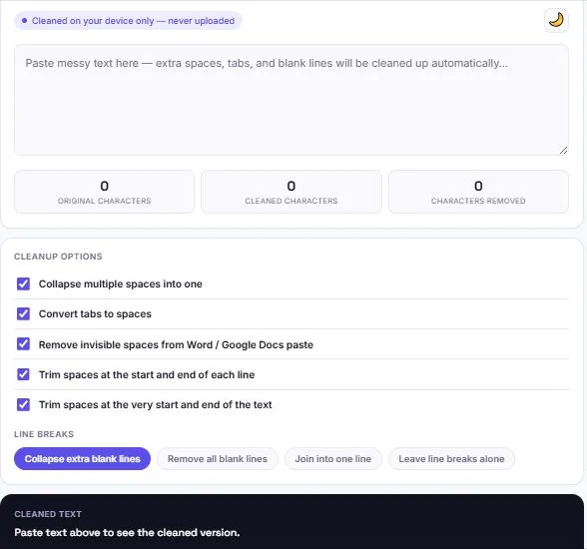The height and width of the screenshot is (549, 587).
Task: Toggle the Convert tabs to spaces checkbox
Action: click(23, 313)
